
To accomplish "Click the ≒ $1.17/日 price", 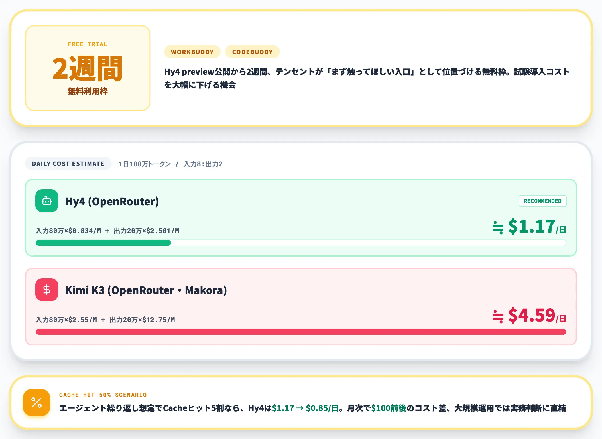I will pyautogui.click(x=529, y=227).
